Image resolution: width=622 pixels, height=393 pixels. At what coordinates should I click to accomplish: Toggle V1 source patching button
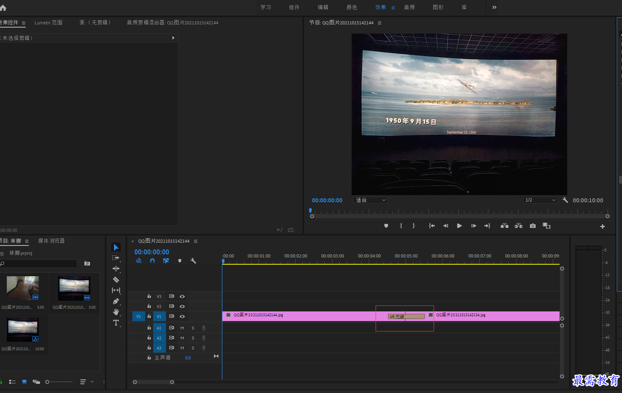pyautogui.click(x=139, y=316)
